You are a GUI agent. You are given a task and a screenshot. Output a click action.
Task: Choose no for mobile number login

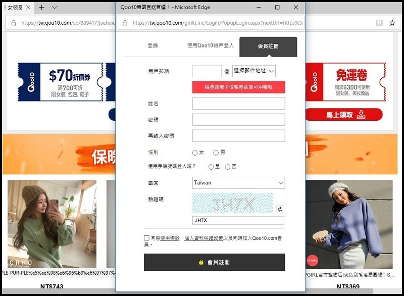pyautogui.click(x=227, y=167)
